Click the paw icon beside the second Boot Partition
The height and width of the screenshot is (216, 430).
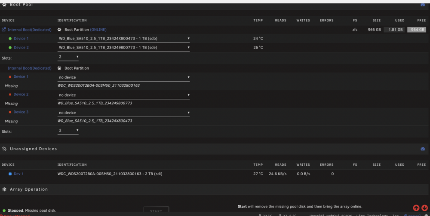59,68
